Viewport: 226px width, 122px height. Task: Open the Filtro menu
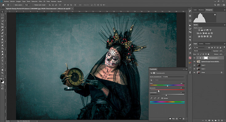[x=40, y=2]
